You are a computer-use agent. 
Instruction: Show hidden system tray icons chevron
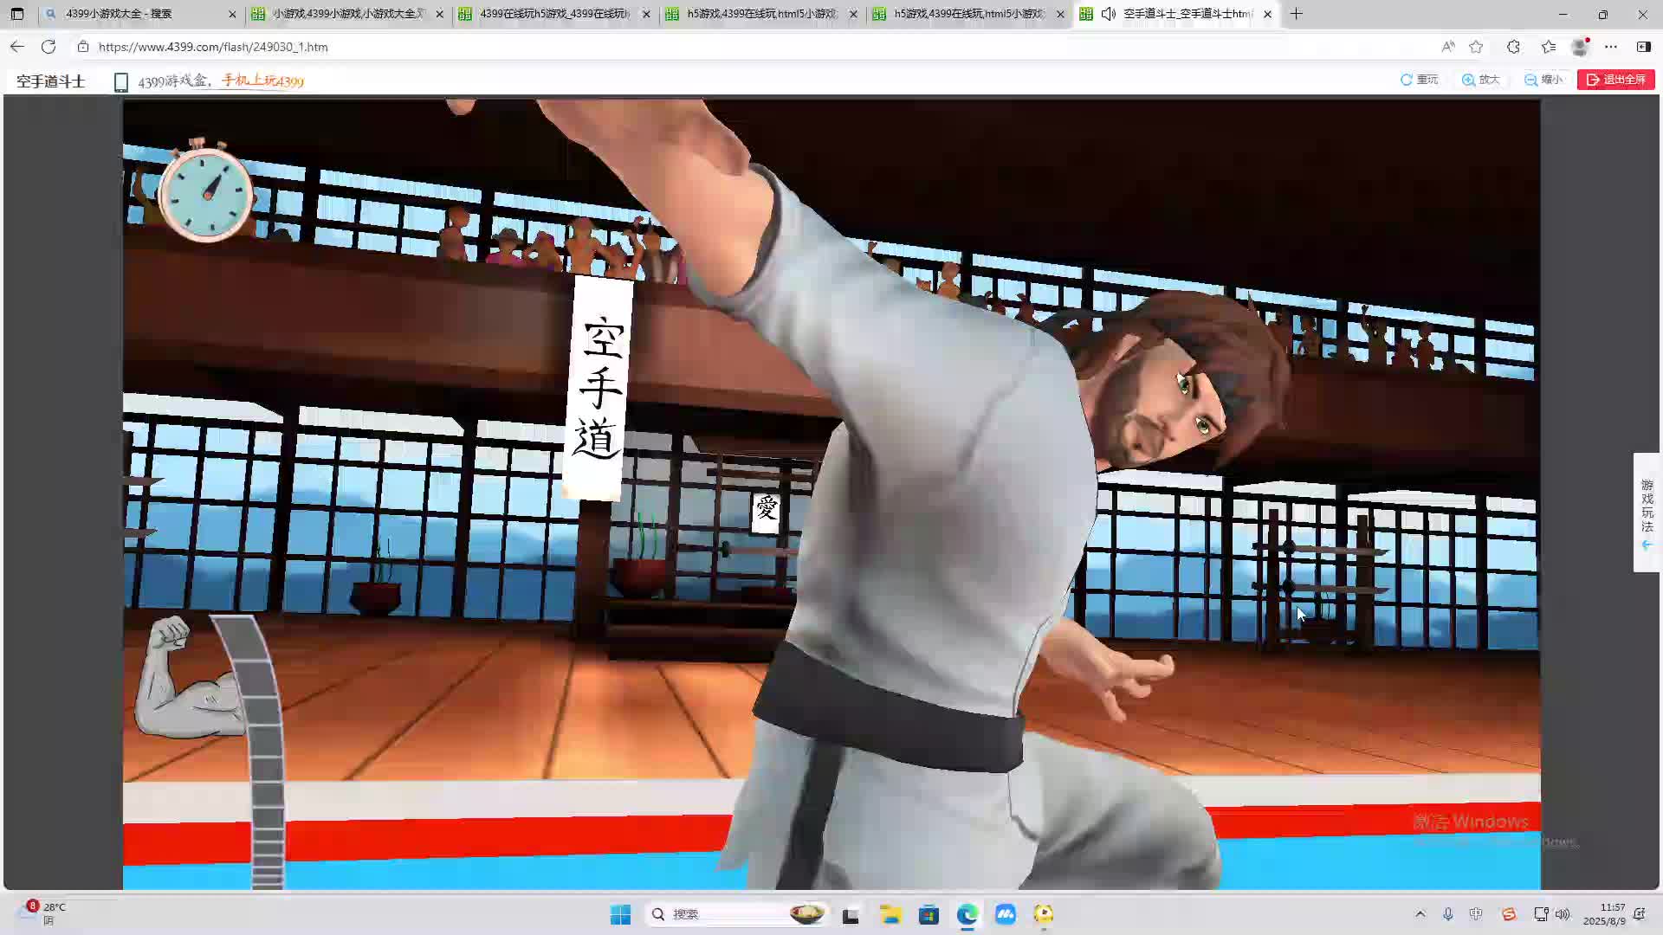coord(1420,914)
